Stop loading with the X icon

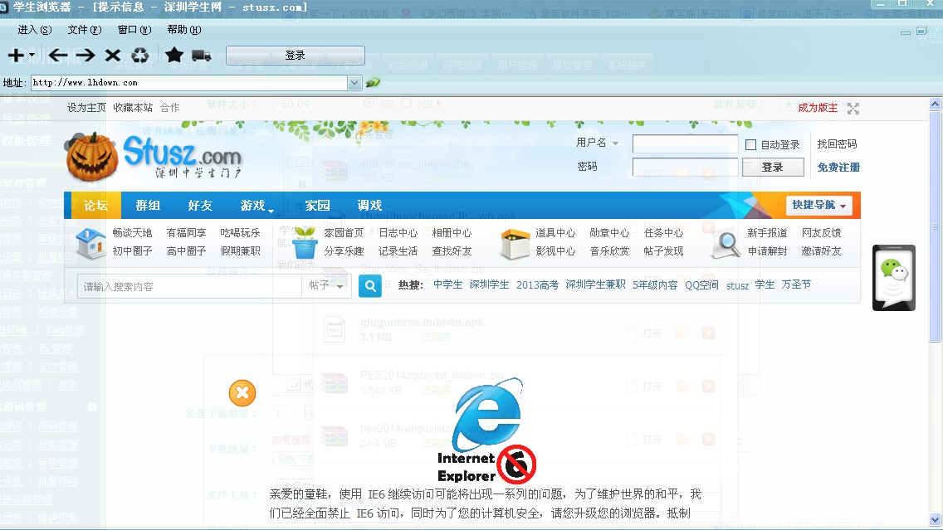click(x=112, y=56)
